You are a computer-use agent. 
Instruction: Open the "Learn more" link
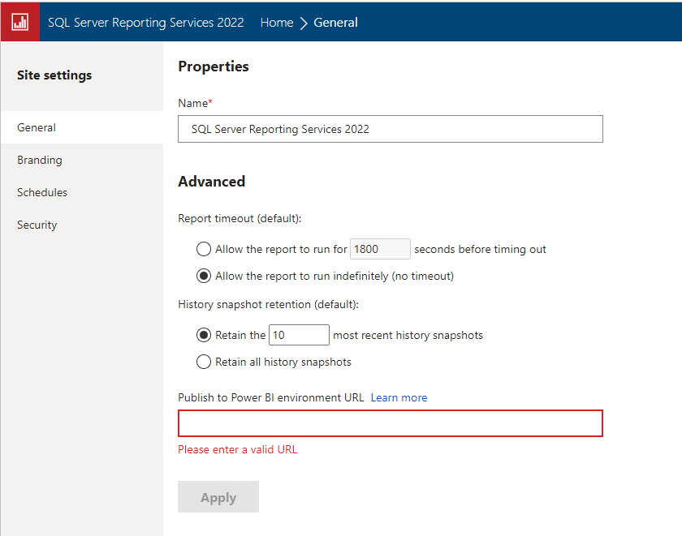point(399,397)
